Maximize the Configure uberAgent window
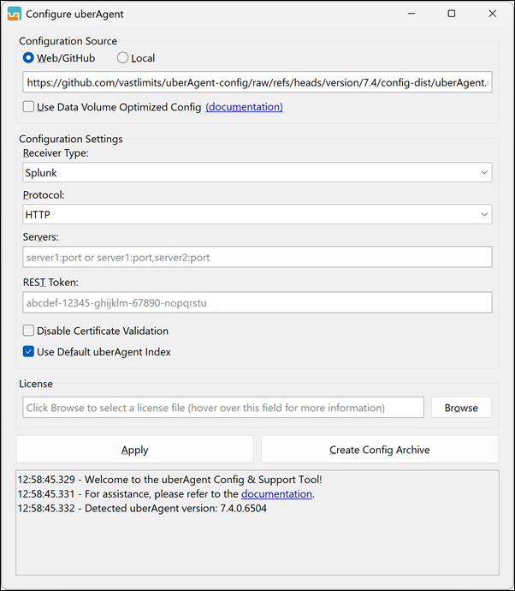 pyautogui.click(x=452, y=14)
